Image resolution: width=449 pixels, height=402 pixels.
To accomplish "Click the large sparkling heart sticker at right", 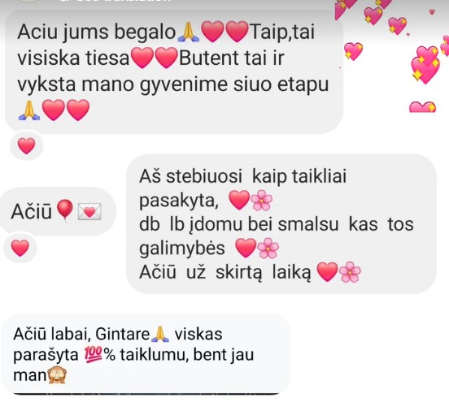I will (425, 65).
